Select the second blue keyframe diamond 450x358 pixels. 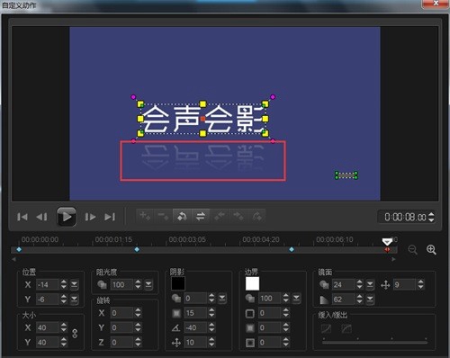tap(137, 249)
